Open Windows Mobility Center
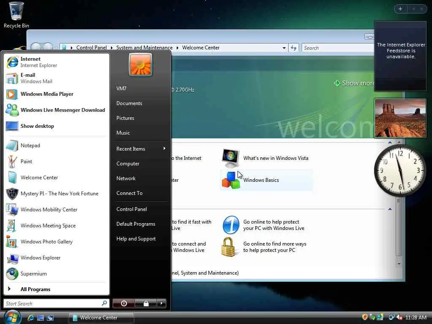 click(x=57, y=209)
